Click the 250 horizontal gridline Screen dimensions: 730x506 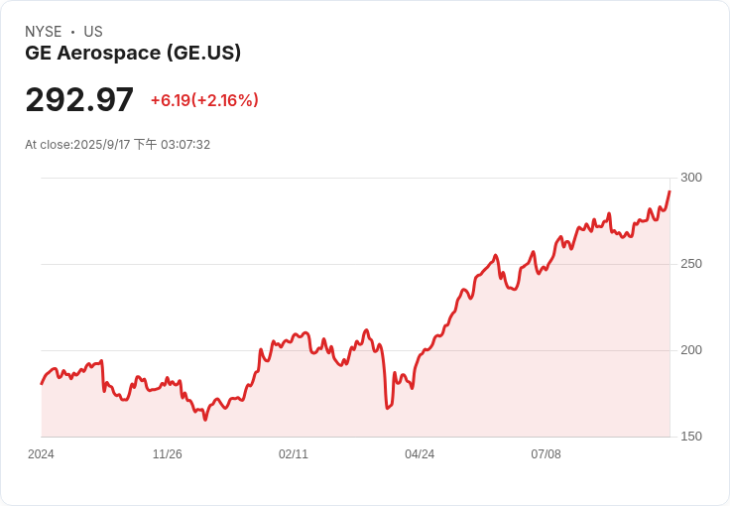pos(356,264)
